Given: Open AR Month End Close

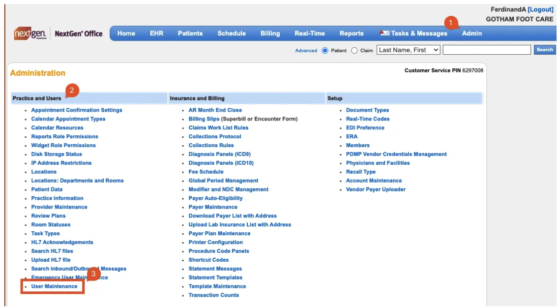Looking at the screenshot, I should point(215,110).
